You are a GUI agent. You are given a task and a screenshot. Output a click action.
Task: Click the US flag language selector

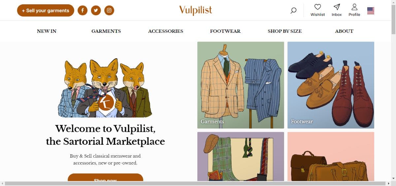371,11
